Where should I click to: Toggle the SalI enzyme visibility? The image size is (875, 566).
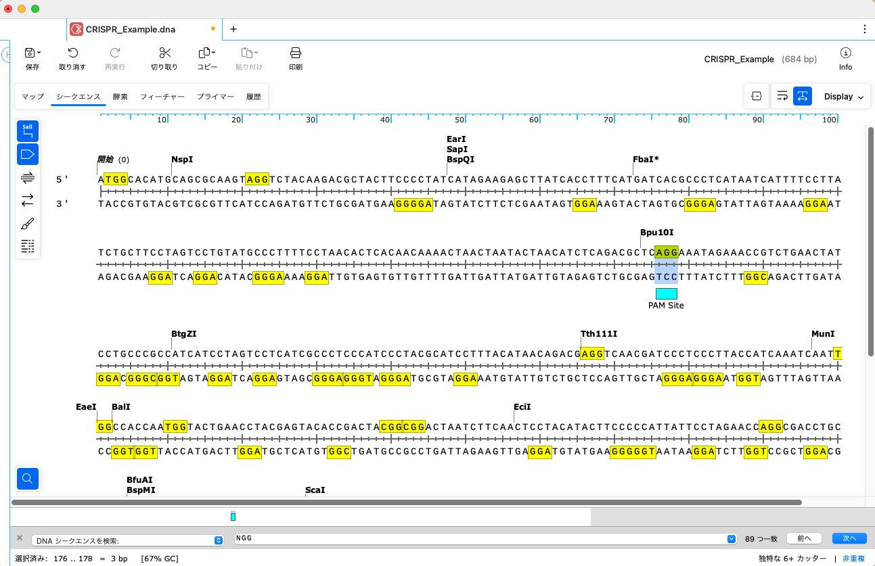coord(28,131)
